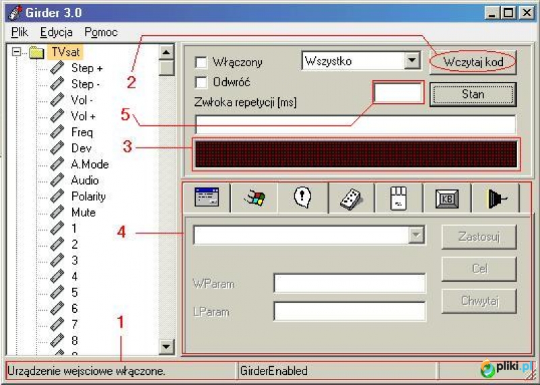Click the LParam input field
This screenshot has width=540, height=385.
coord(349,312)
